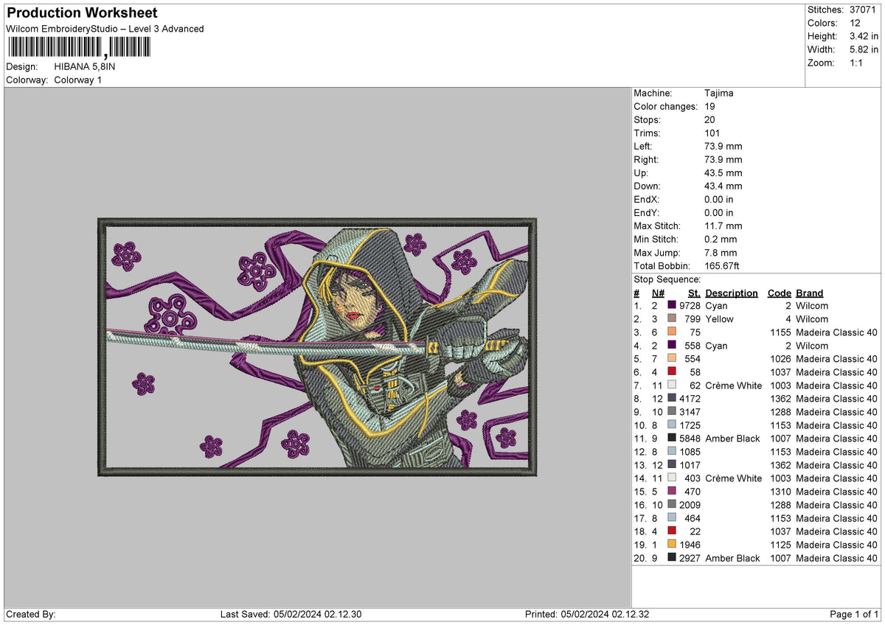Viewport: 885px width, 625px height.
Task: Click the thread code 1310
Action: pyautogui.click(x=780, y=491)
